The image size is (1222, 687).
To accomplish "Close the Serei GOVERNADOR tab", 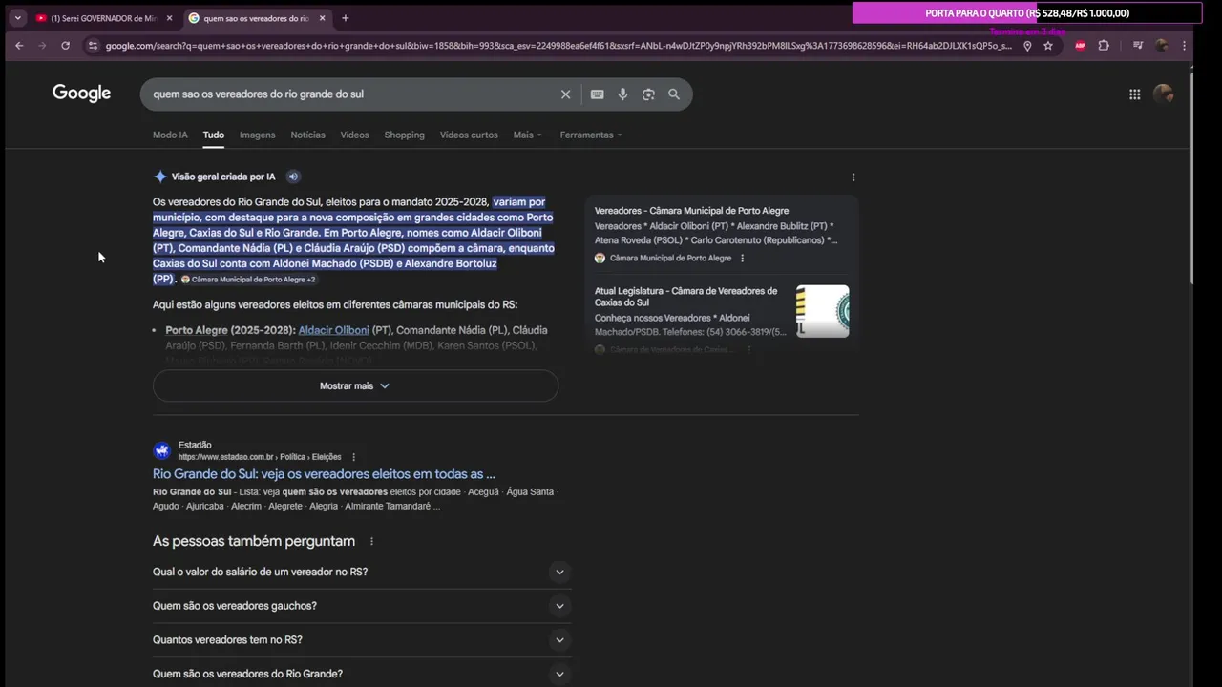I will pos(169,18).
